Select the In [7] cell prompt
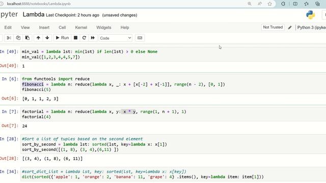 coord(10,112)
